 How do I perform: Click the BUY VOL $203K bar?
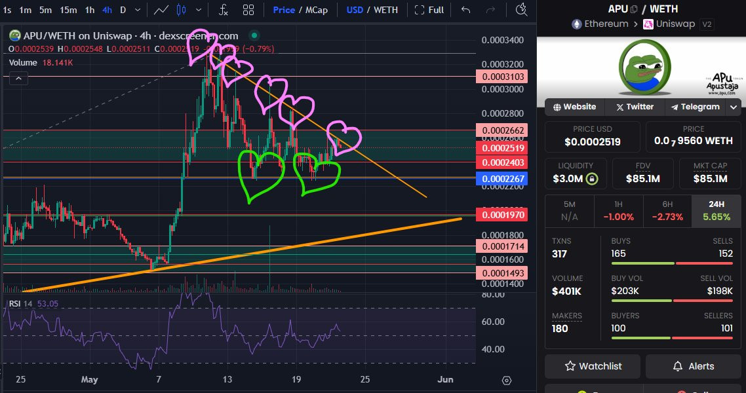coord(641,301)
